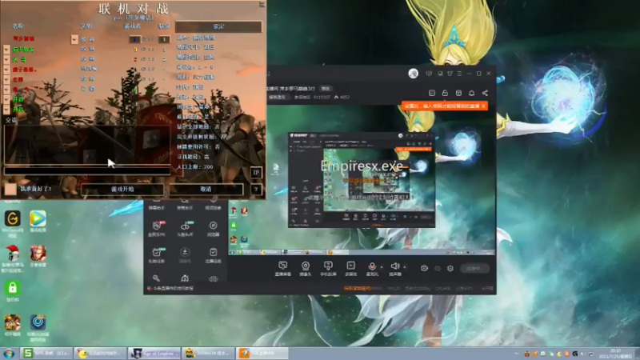The width and height of the screenshot is (640, 360).
Task: Click the ? help button in game lobby
Action: [x=256, y=189]
